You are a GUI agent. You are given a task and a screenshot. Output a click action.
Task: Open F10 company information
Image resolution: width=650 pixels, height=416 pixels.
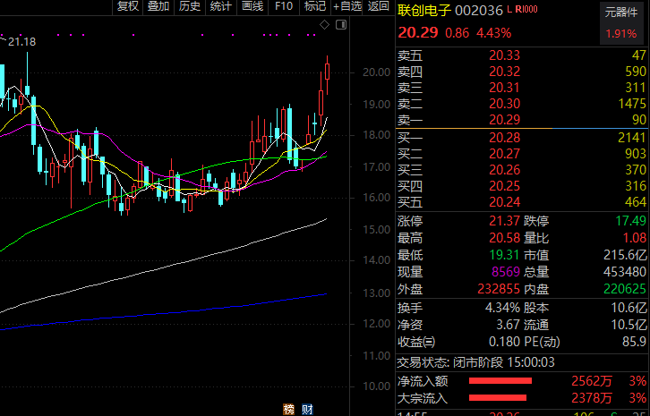click(x=284, y=6)
